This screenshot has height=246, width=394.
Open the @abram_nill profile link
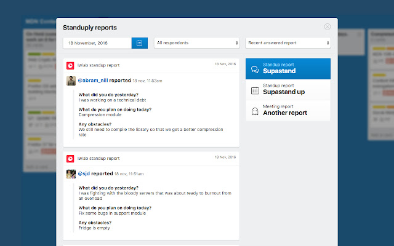[x=93, y=81]
